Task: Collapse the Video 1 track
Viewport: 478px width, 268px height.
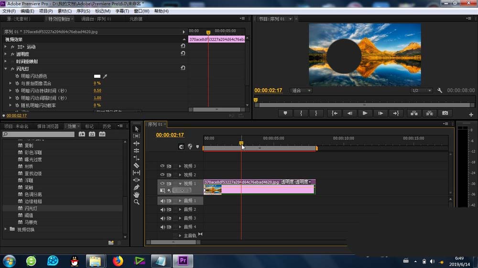Action: (180, 184)
